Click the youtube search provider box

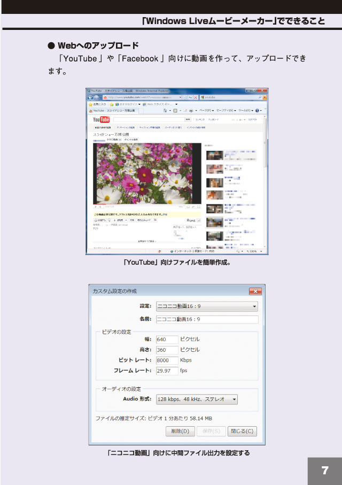point(231,97)
